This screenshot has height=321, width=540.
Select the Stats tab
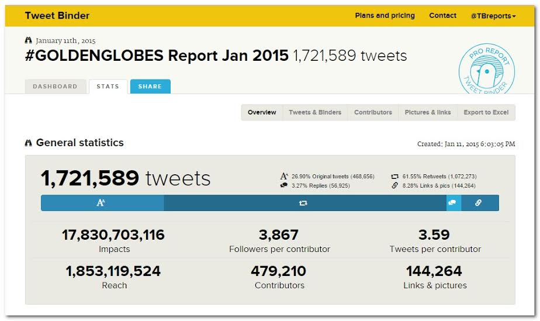tap(108, 87)
